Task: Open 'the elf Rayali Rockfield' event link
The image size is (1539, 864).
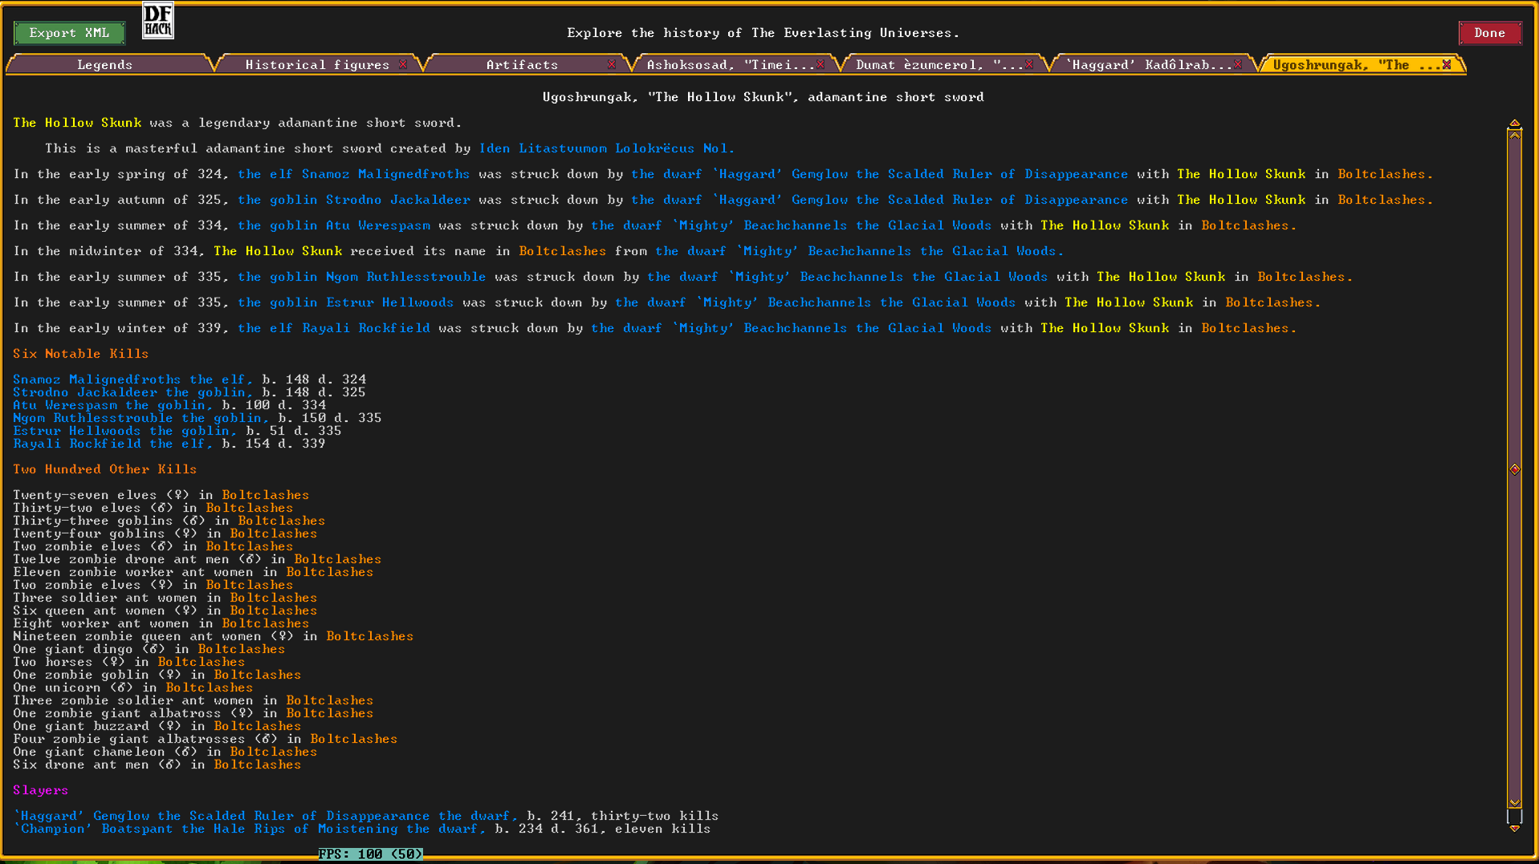Action: tap(334, 328)
